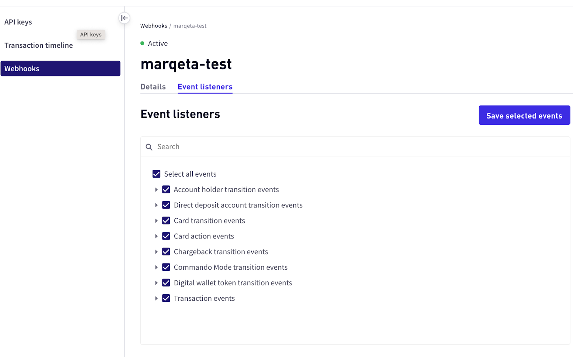Switch to the Details tab
Image resolution: width=573 pixels, height=357 pixels.
(153, 87)
